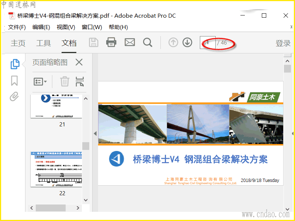Click the page 22 number label
This screenshot has height=221, width=295.
coord(62,193)
